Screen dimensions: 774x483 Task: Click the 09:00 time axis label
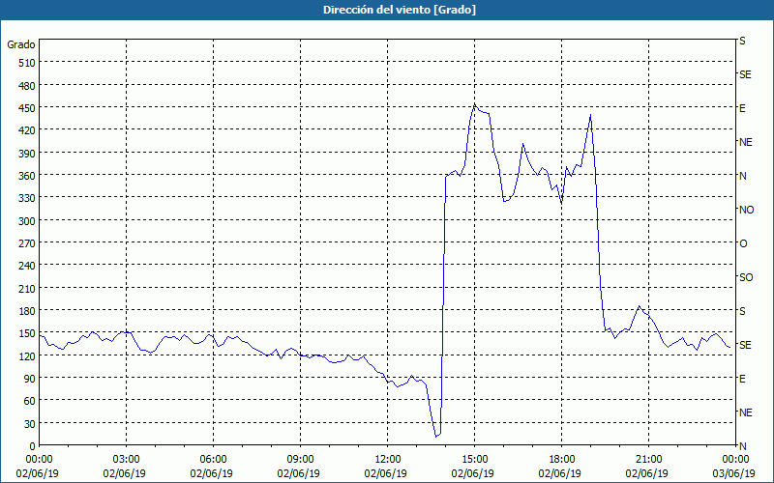point(300,460)
